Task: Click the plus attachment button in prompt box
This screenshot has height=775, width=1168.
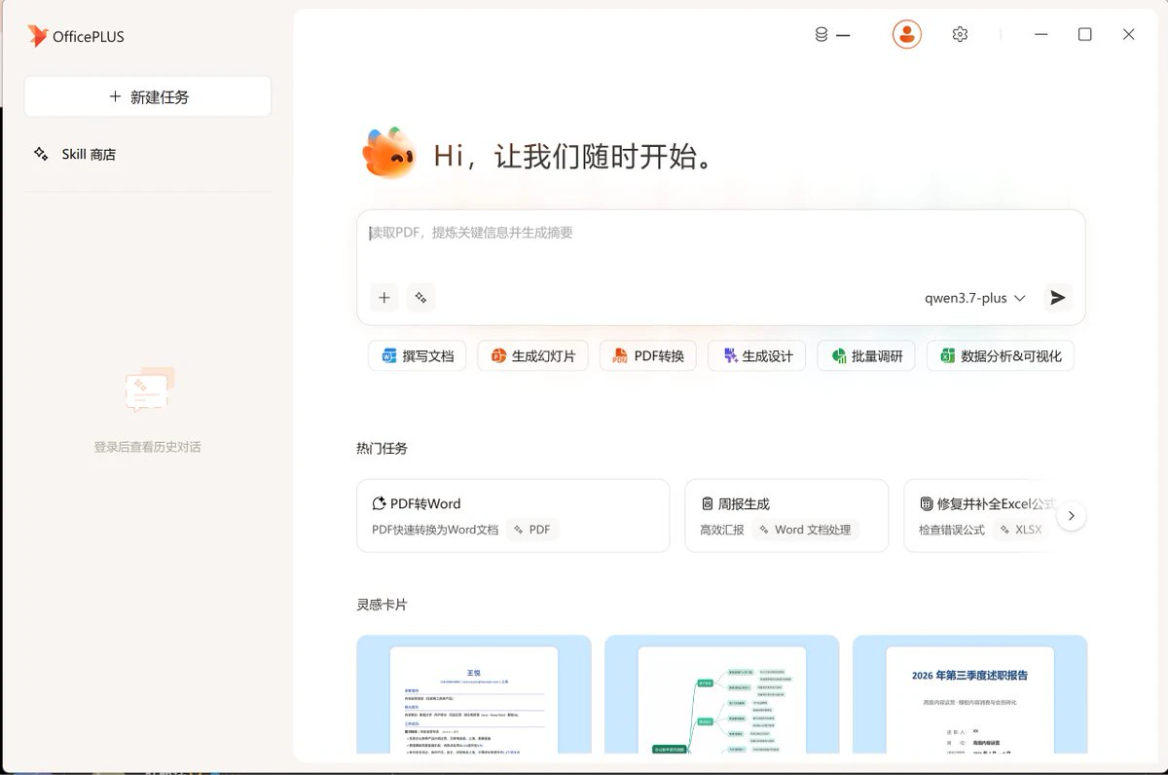Action: pyautogui.click(x=384, y=298)
